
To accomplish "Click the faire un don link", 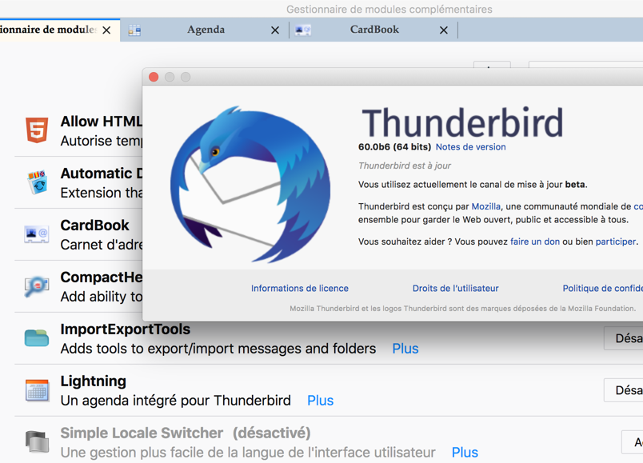I will [x=535, y=241].
